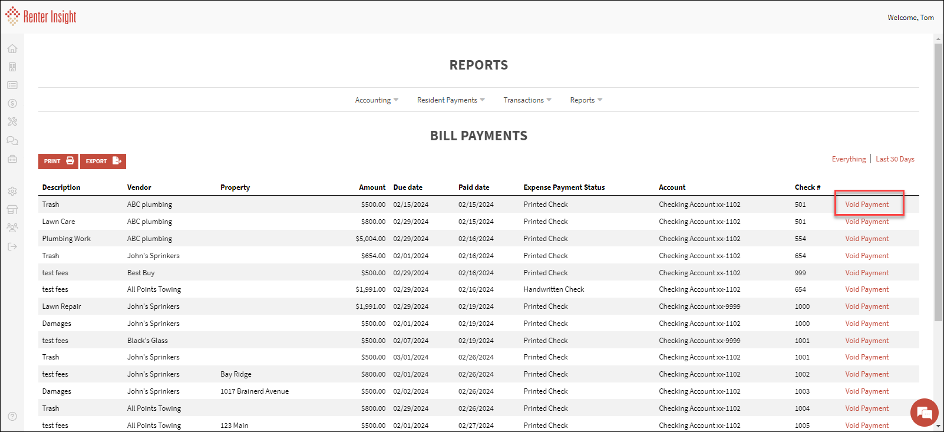Image resolution: width=944 pixels, height=432 pixels.
Task: Click the scrollbar down arrow
Action: [x=938, y=427]
